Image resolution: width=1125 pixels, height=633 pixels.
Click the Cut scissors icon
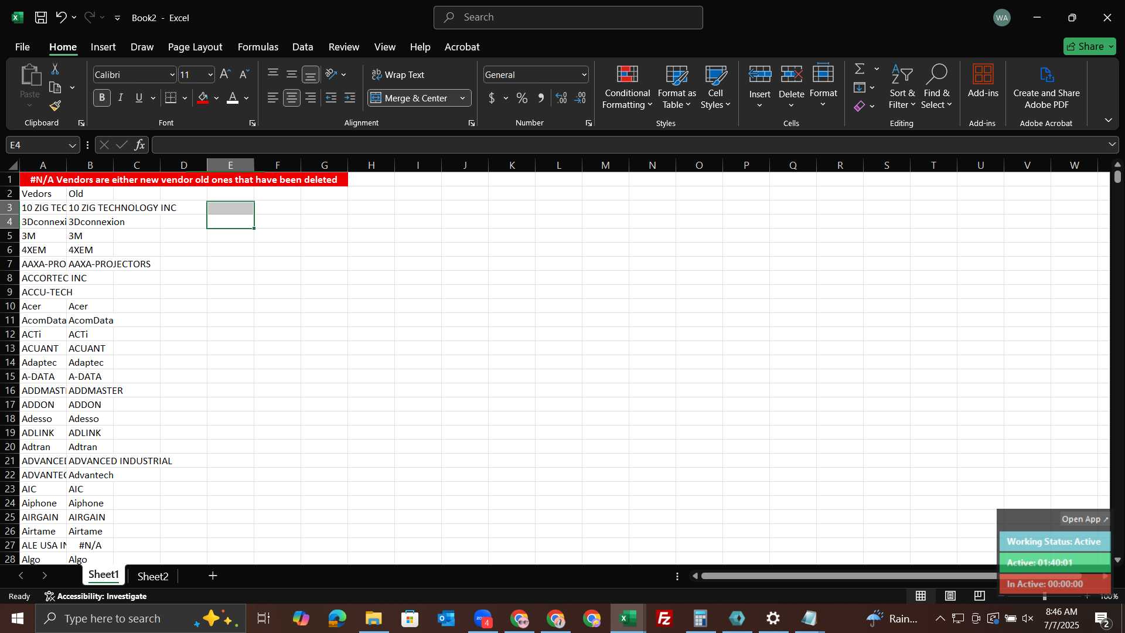point(55,69)
